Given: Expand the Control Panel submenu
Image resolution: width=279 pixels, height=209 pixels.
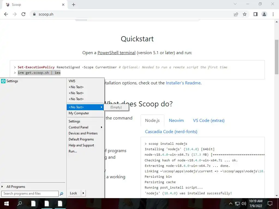Looking at the screenshot, I should (x=85, y=127).
